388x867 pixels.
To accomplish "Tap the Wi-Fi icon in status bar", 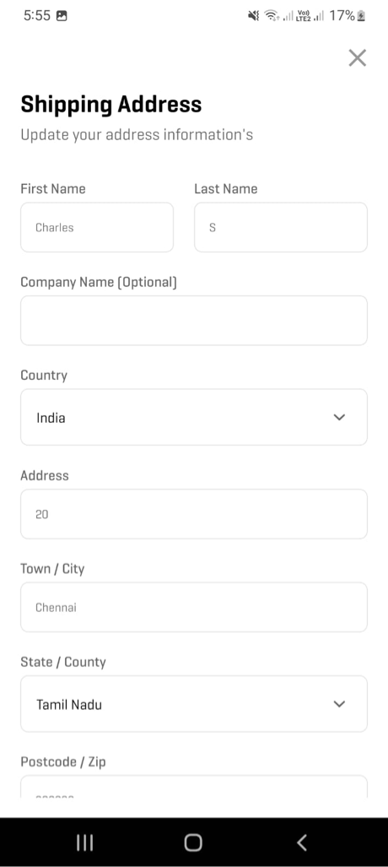I will click(271, 16).
